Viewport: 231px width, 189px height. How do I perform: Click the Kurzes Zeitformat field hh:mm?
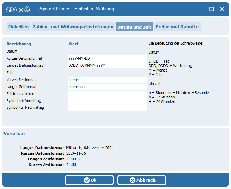pyautogui.click(x=107, y=80)
